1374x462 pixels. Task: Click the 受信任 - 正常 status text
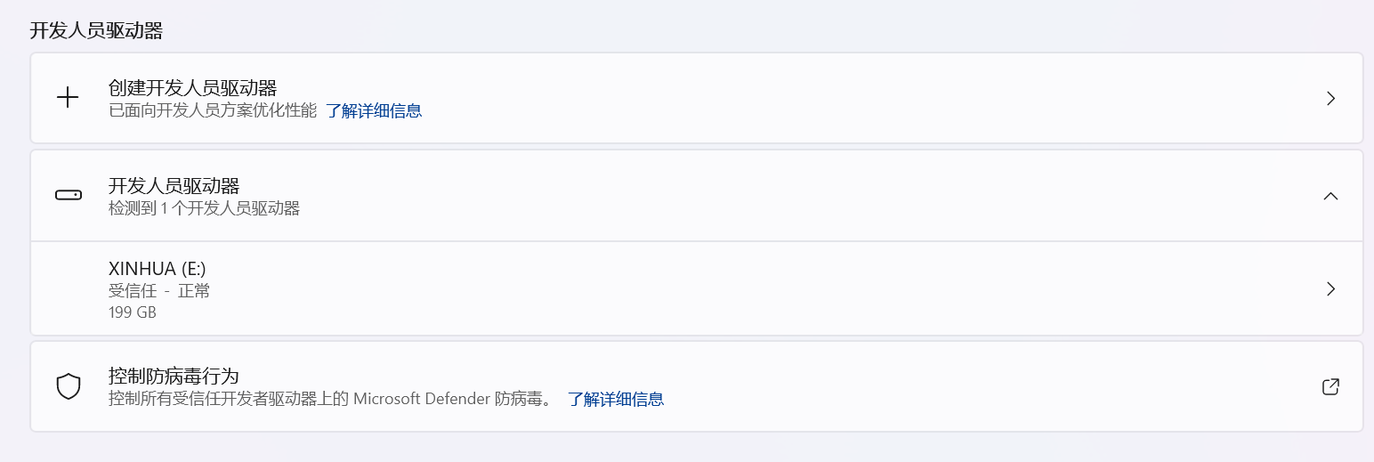[159, 290]
